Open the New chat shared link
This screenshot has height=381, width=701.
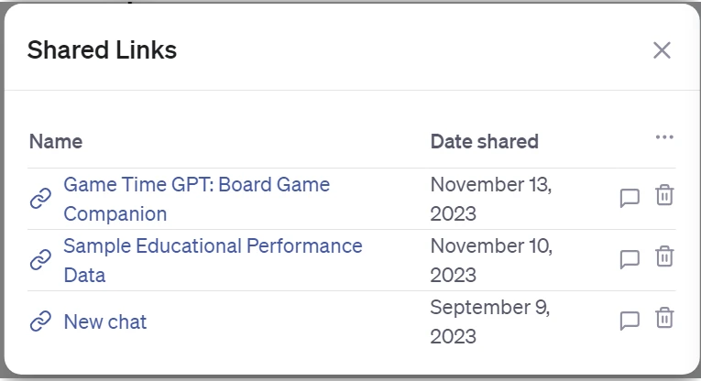point(105,321)
